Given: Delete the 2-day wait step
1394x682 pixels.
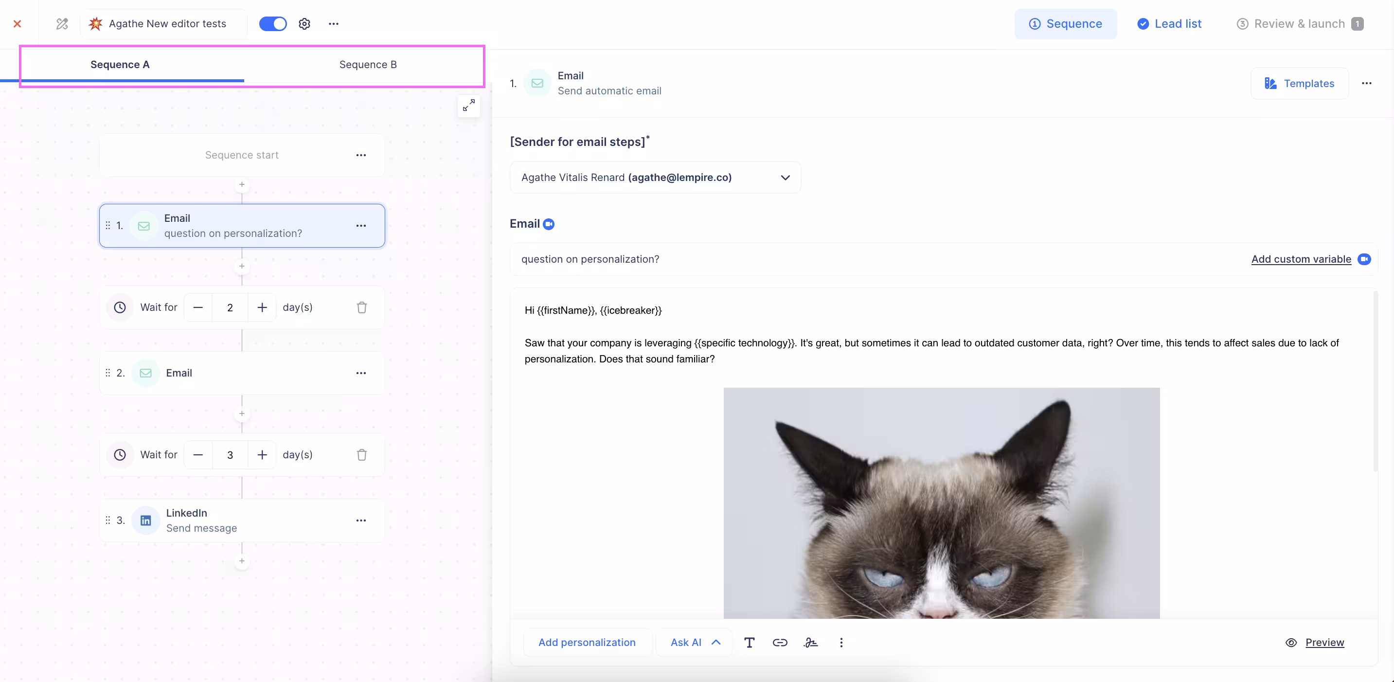Looking at the screenshot, I should pos(361,307).
